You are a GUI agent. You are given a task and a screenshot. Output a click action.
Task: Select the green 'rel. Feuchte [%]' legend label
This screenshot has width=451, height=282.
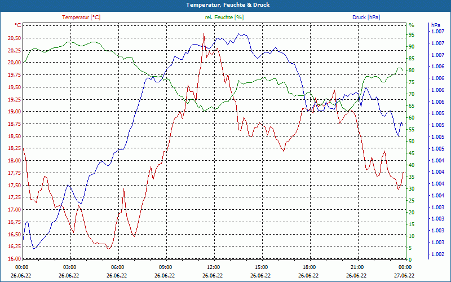[x=224, y=17]
